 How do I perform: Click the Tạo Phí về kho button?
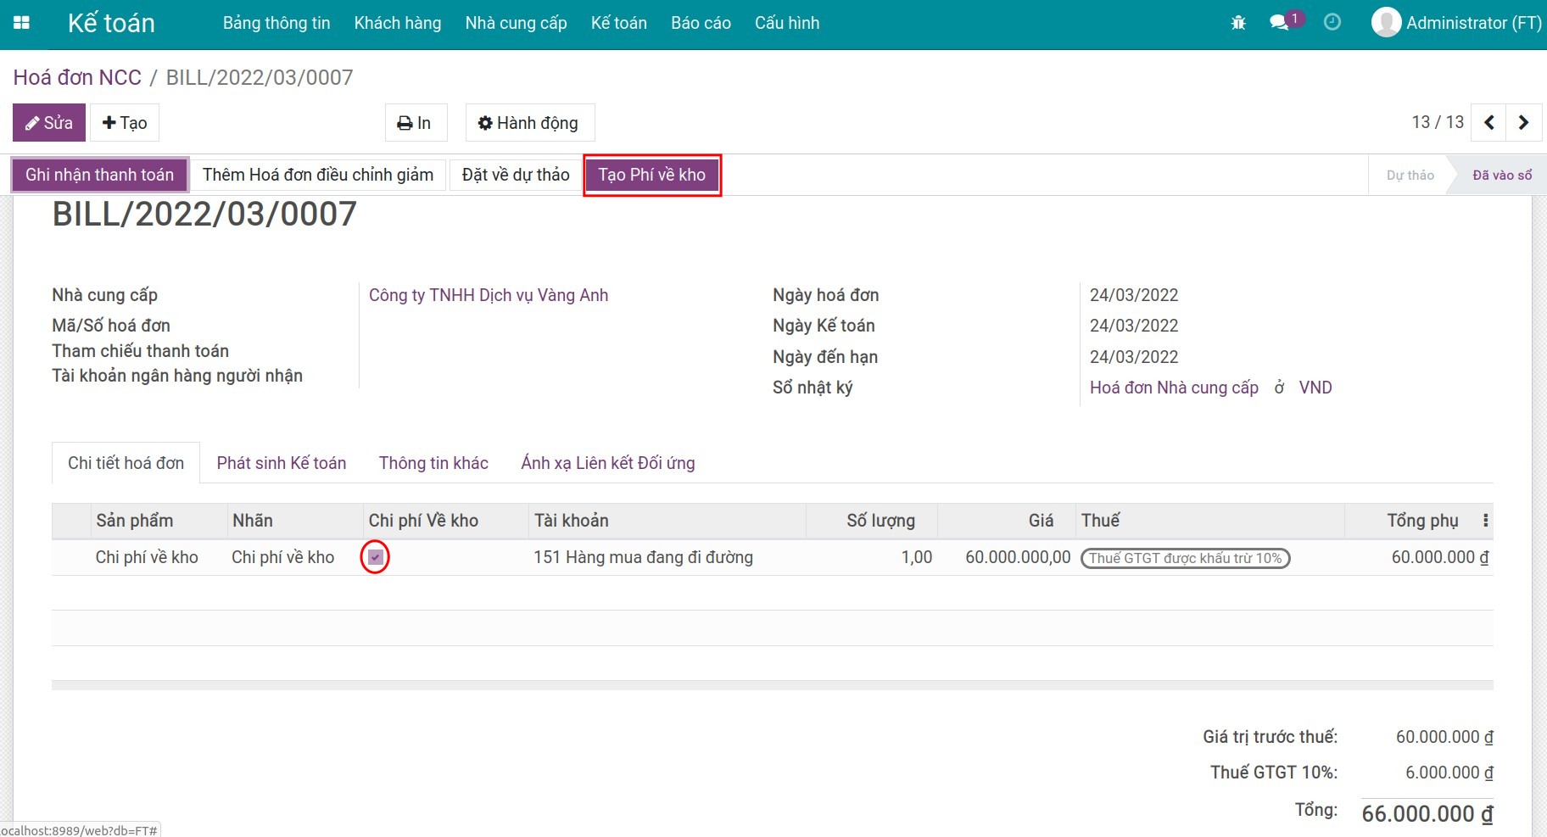pos(651,175)
